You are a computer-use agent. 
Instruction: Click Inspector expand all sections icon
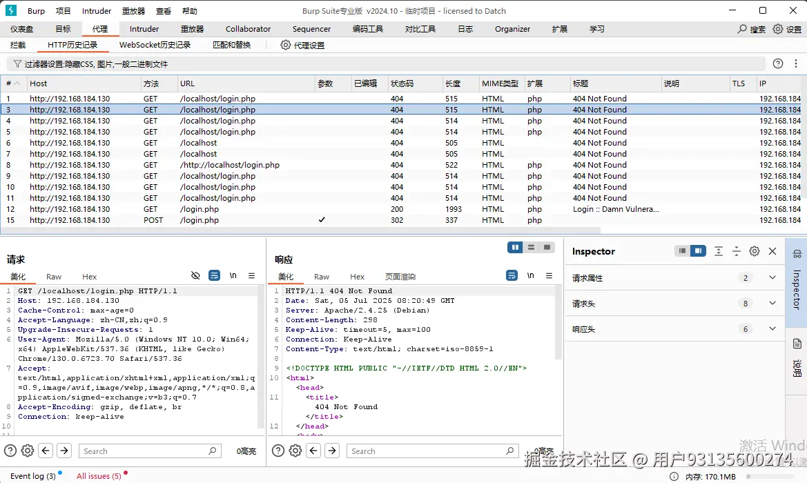[x=719, y=251]
